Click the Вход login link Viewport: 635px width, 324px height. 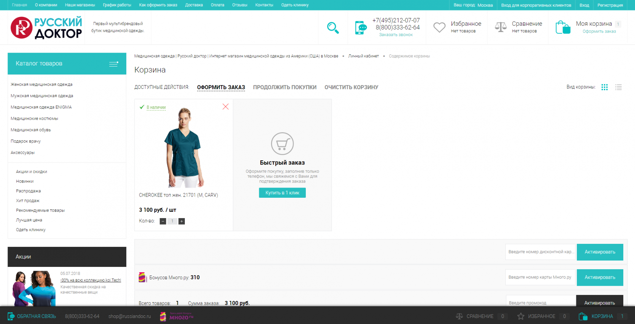[584, 5]
